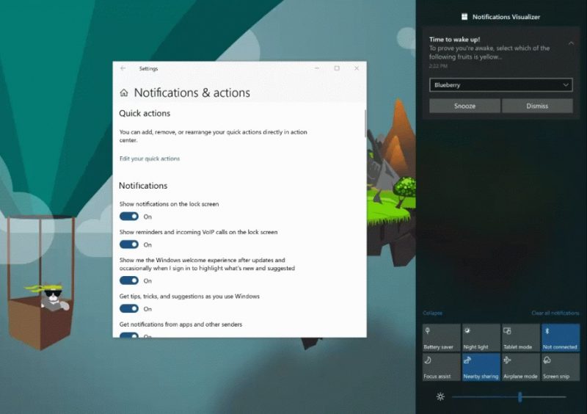Toggle notifications from apps switch
The height and width of the screenshot is (414, 587).
(129, 335)
